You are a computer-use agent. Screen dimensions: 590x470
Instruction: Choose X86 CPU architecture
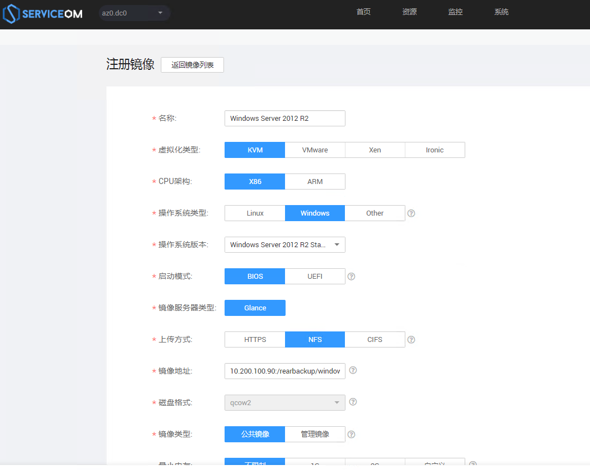click(x=255, y=182)
